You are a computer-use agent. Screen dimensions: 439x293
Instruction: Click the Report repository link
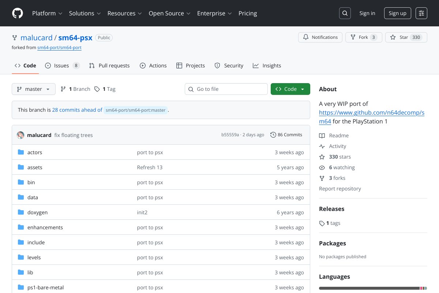point(340,189)
